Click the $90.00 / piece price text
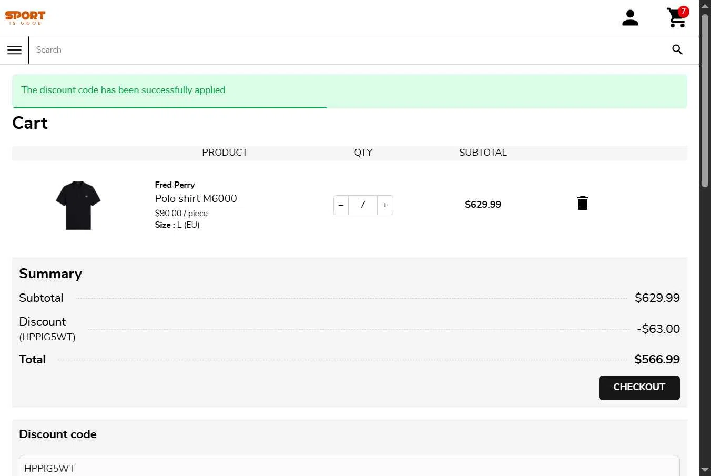The height and width of the screenshot is (476, 711). tap(181, 213)
